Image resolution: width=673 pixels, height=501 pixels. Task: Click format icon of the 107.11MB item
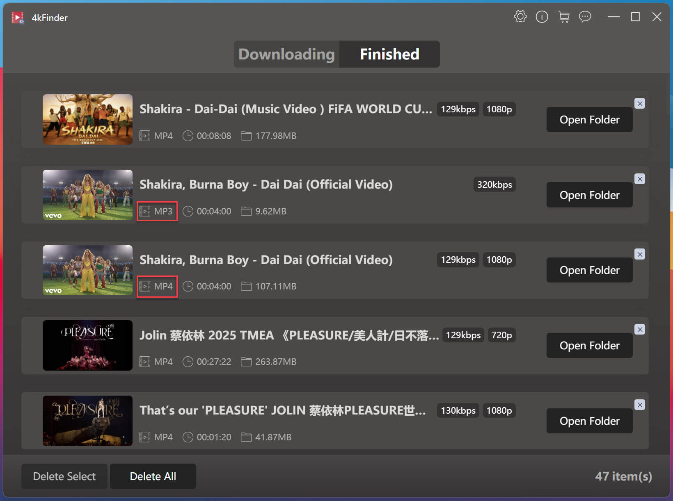tap(144, 286)
